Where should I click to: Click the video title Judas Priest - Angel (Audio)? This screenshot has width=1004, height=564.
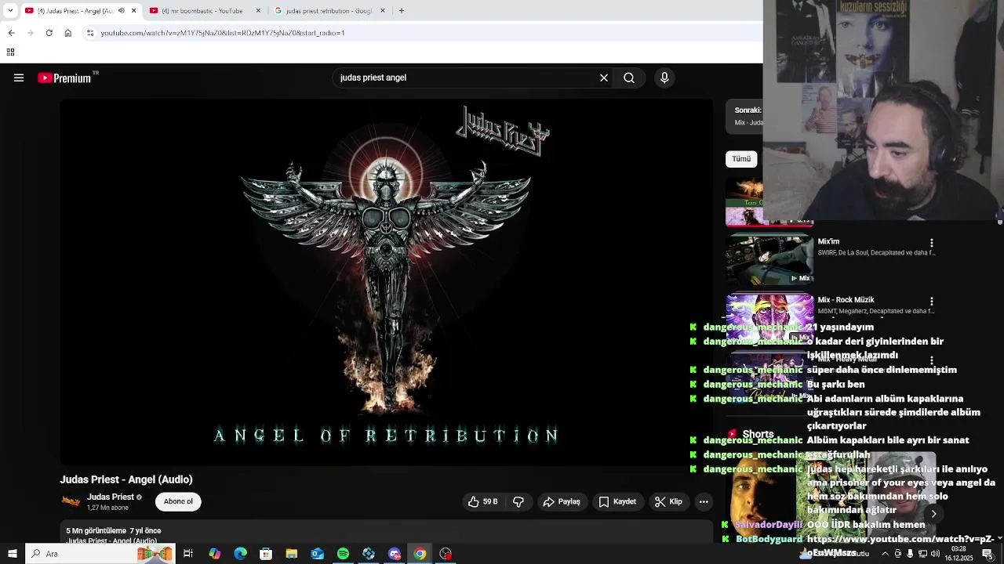point(126,479)
